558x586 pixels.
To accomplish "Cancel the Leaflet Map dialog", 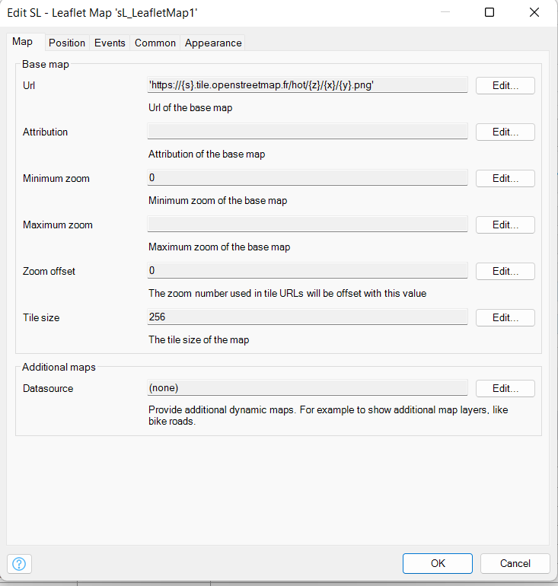I will click(x=515, y=563).
